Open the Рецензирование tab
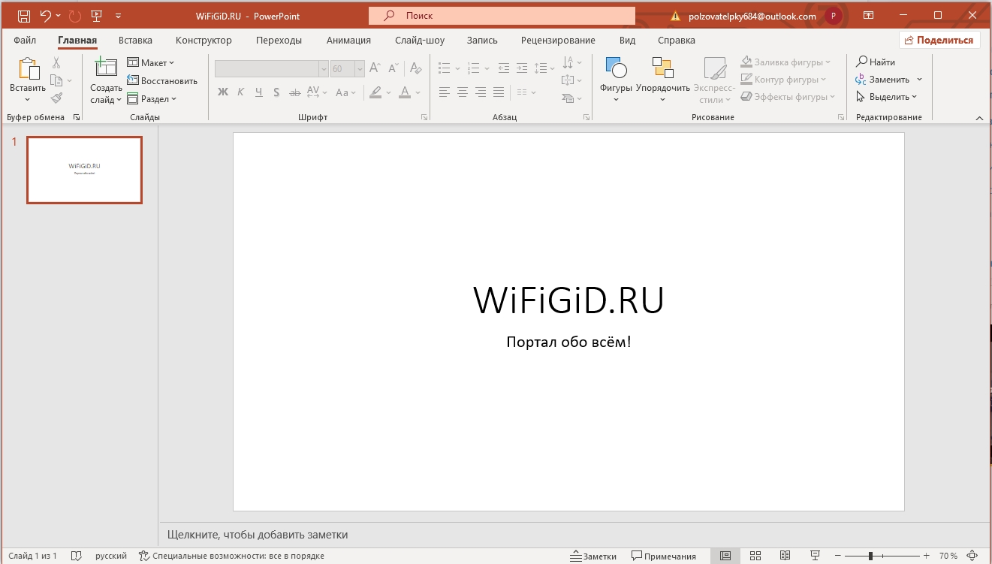This screenshot has width=992, height=564. click(558, 41)
